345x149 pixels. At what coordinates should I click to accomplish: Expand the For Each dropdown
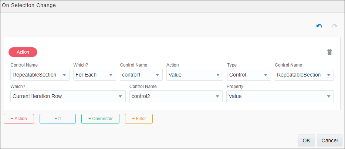94,75
